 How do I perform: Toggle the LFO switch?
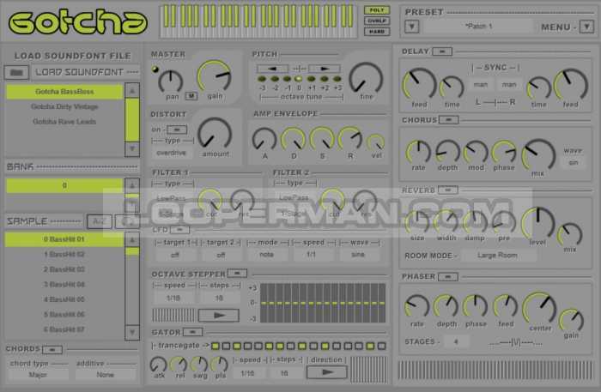click(179, 230)
